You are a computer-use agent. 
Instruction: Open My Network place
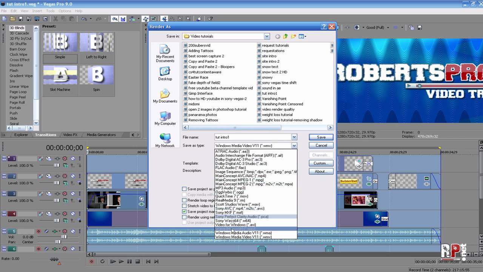click(x=165, y=140)
